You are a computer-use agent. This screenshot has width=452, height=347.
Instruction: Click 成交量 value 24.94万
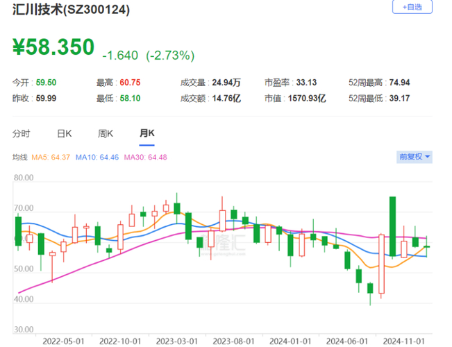click(226, 83)
